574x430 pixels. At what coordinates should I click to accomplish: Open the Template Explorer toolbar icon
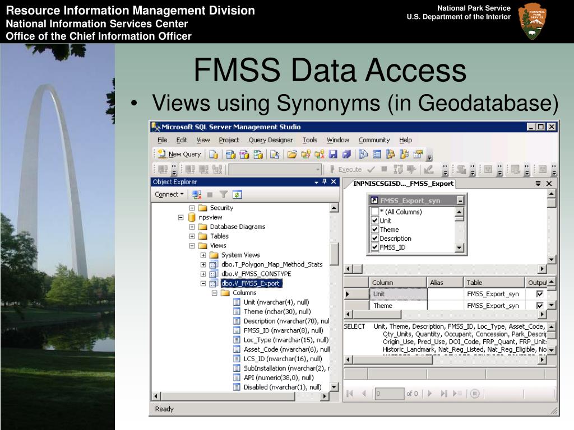click(x=404, y=155)
